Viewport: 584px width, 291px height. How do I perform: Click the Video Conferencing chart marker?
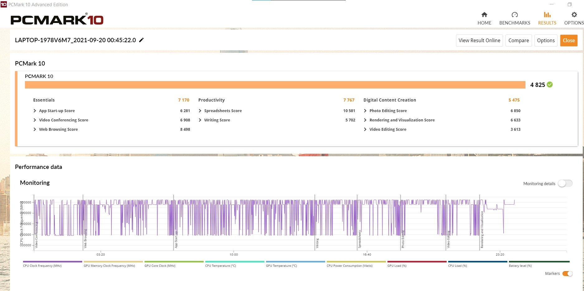click(x=36, y=235)
